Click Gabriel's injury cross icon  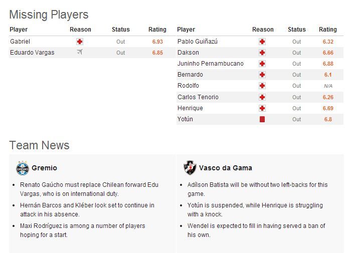click(80, 42)
